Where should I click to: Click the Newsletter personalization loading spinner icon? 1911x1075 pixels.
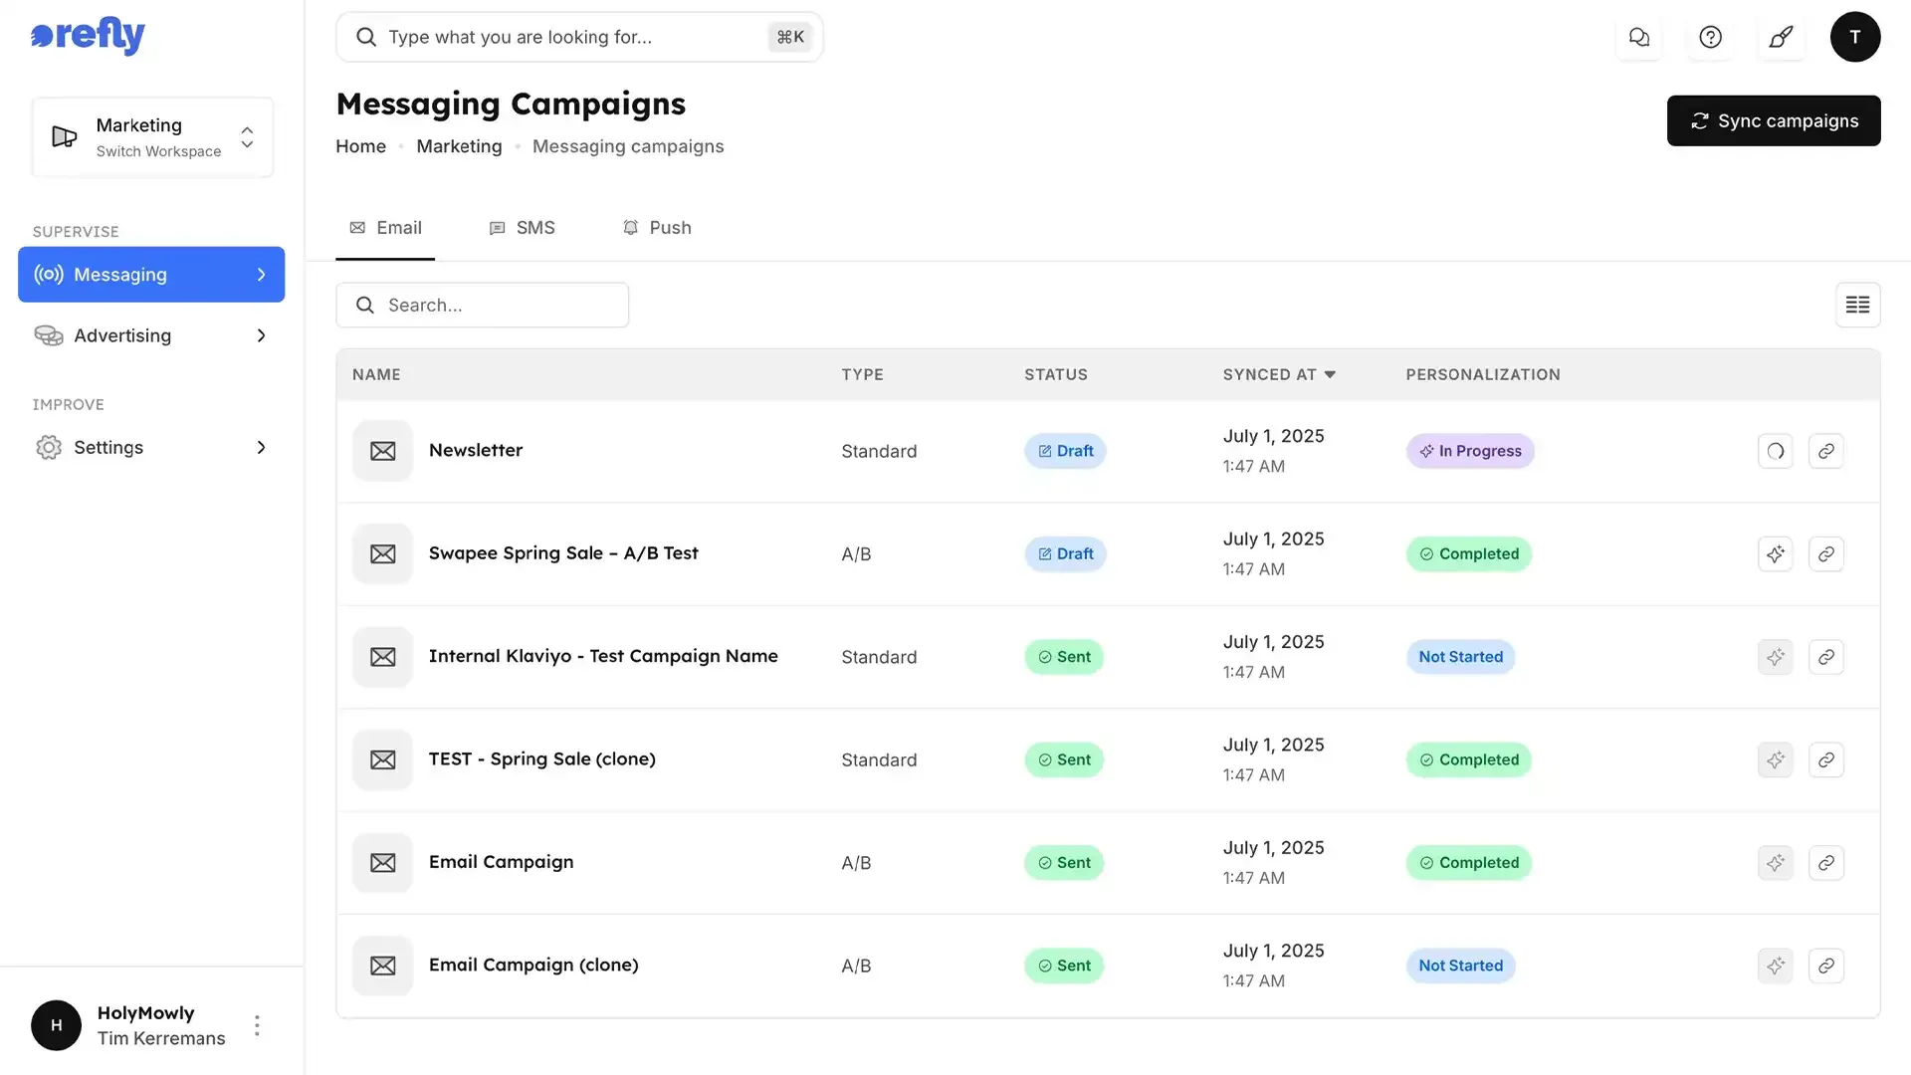(1776, 451)
